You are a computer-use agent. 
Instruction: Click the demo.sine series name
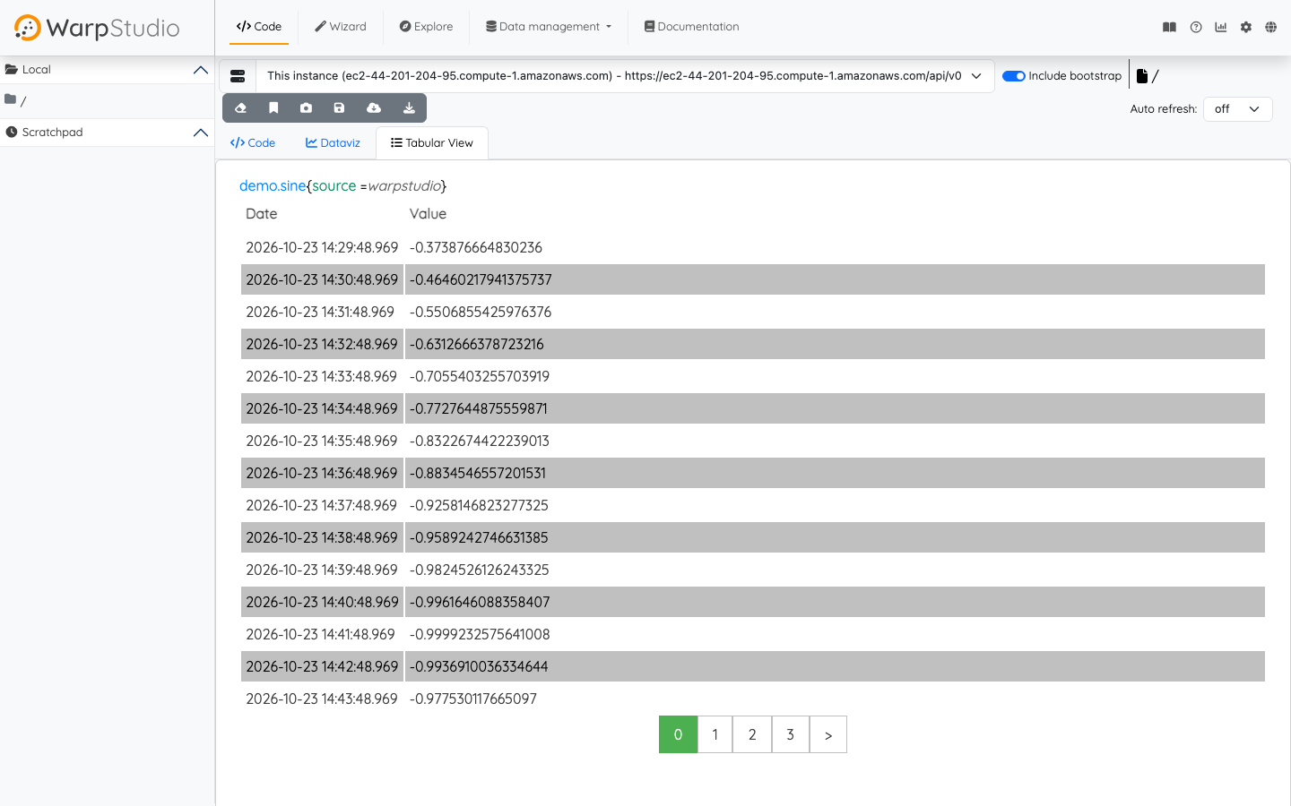pos(273,186)
